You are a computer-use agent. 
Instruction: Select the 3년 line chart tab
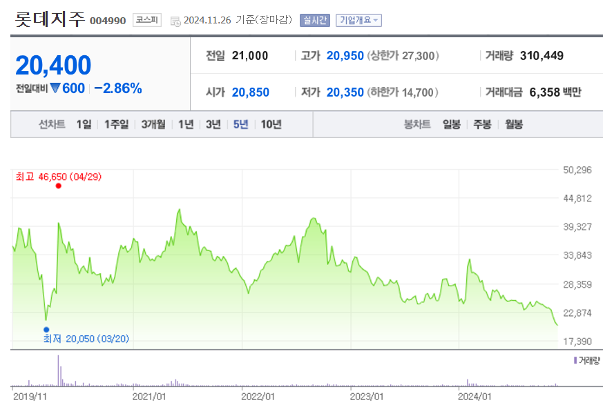[x=213, y=124]
